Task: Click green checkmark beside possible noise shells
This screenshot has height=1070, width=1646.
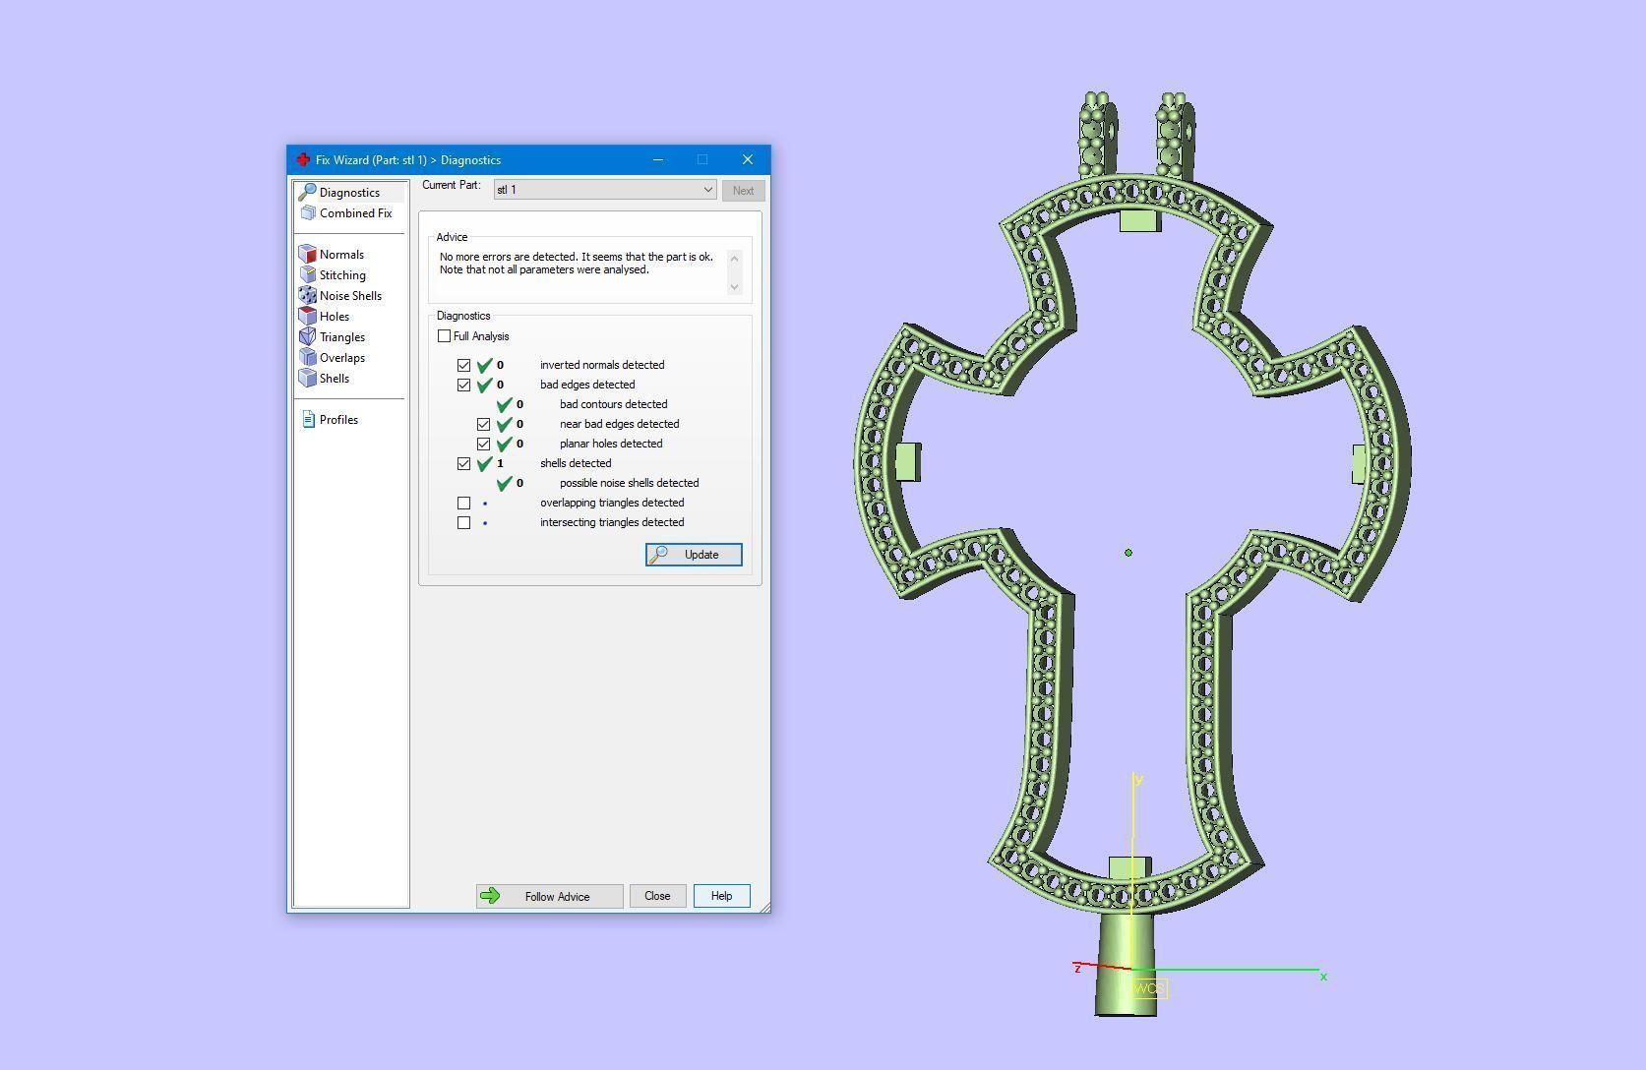Action: pyautogui.click(x=504, y=483)
